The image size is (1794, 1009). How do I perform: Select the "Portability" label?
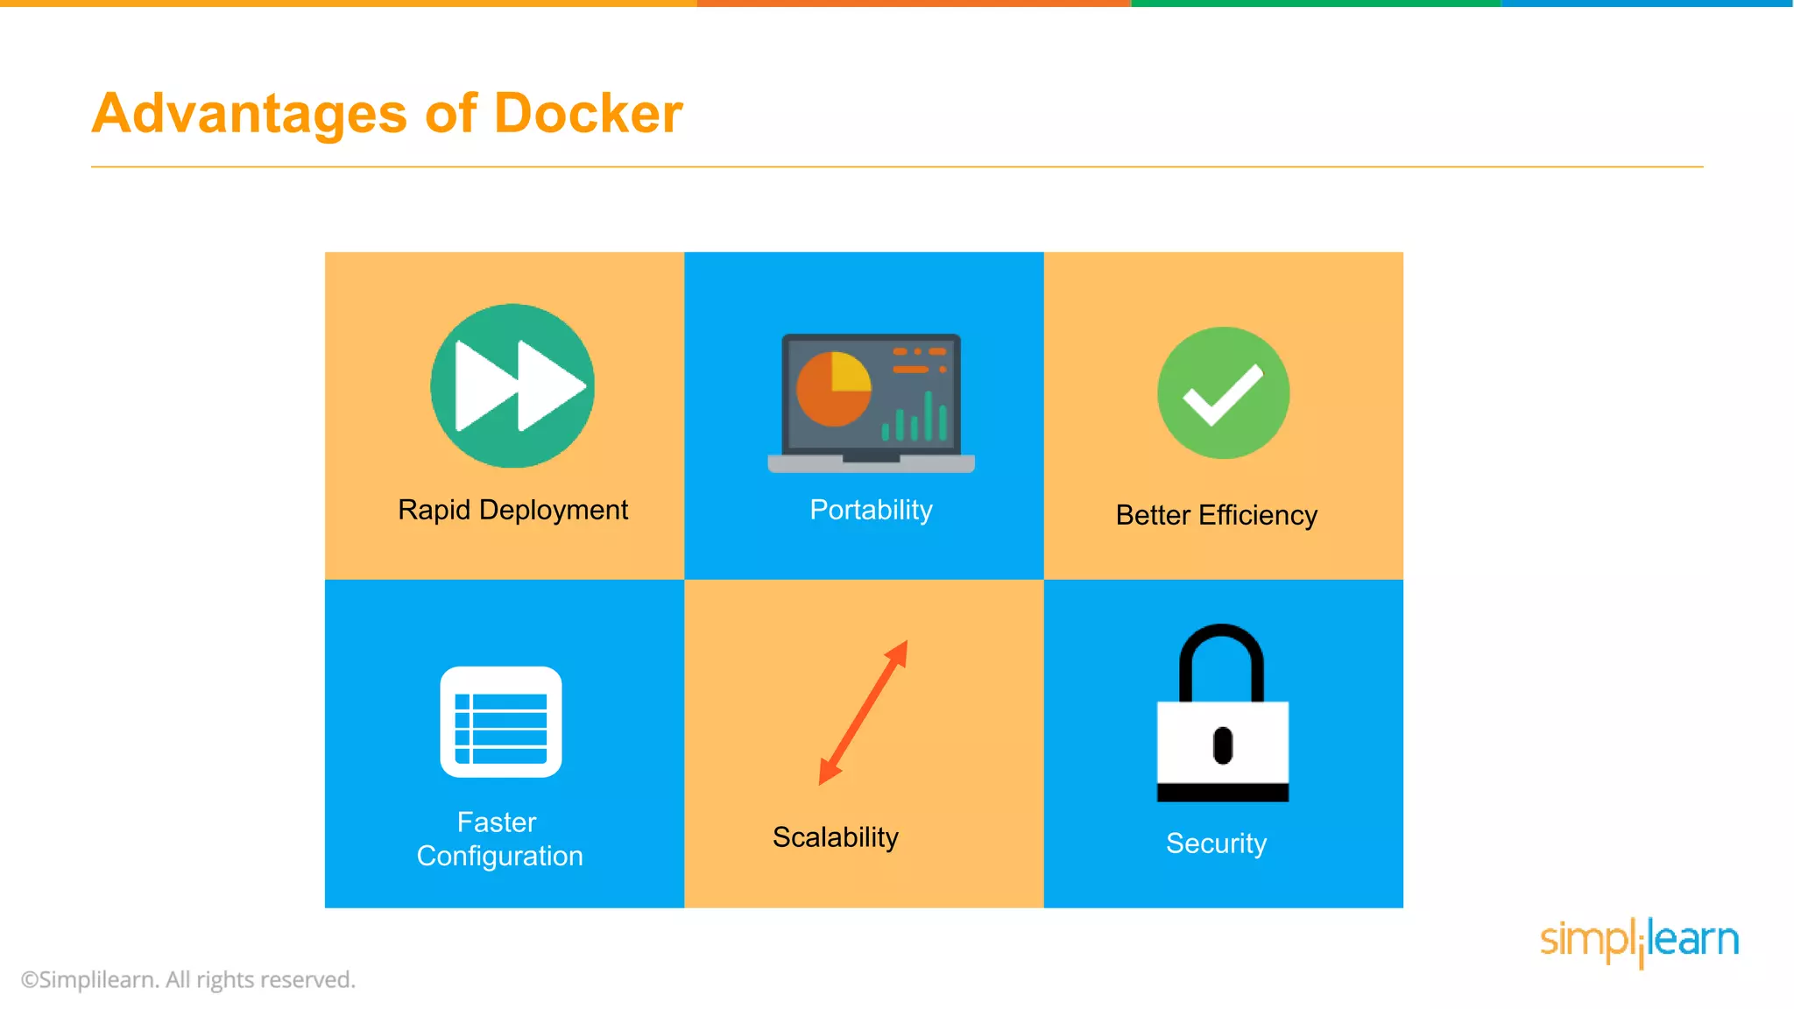point(871,510)
